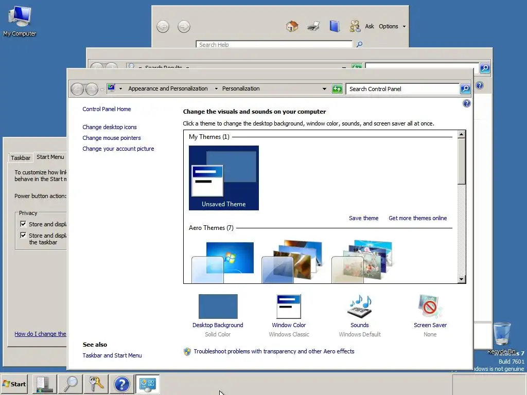Switch to the Taskbar tab
The width and height of the screenshot is (527, 395).
coord(21,157)
